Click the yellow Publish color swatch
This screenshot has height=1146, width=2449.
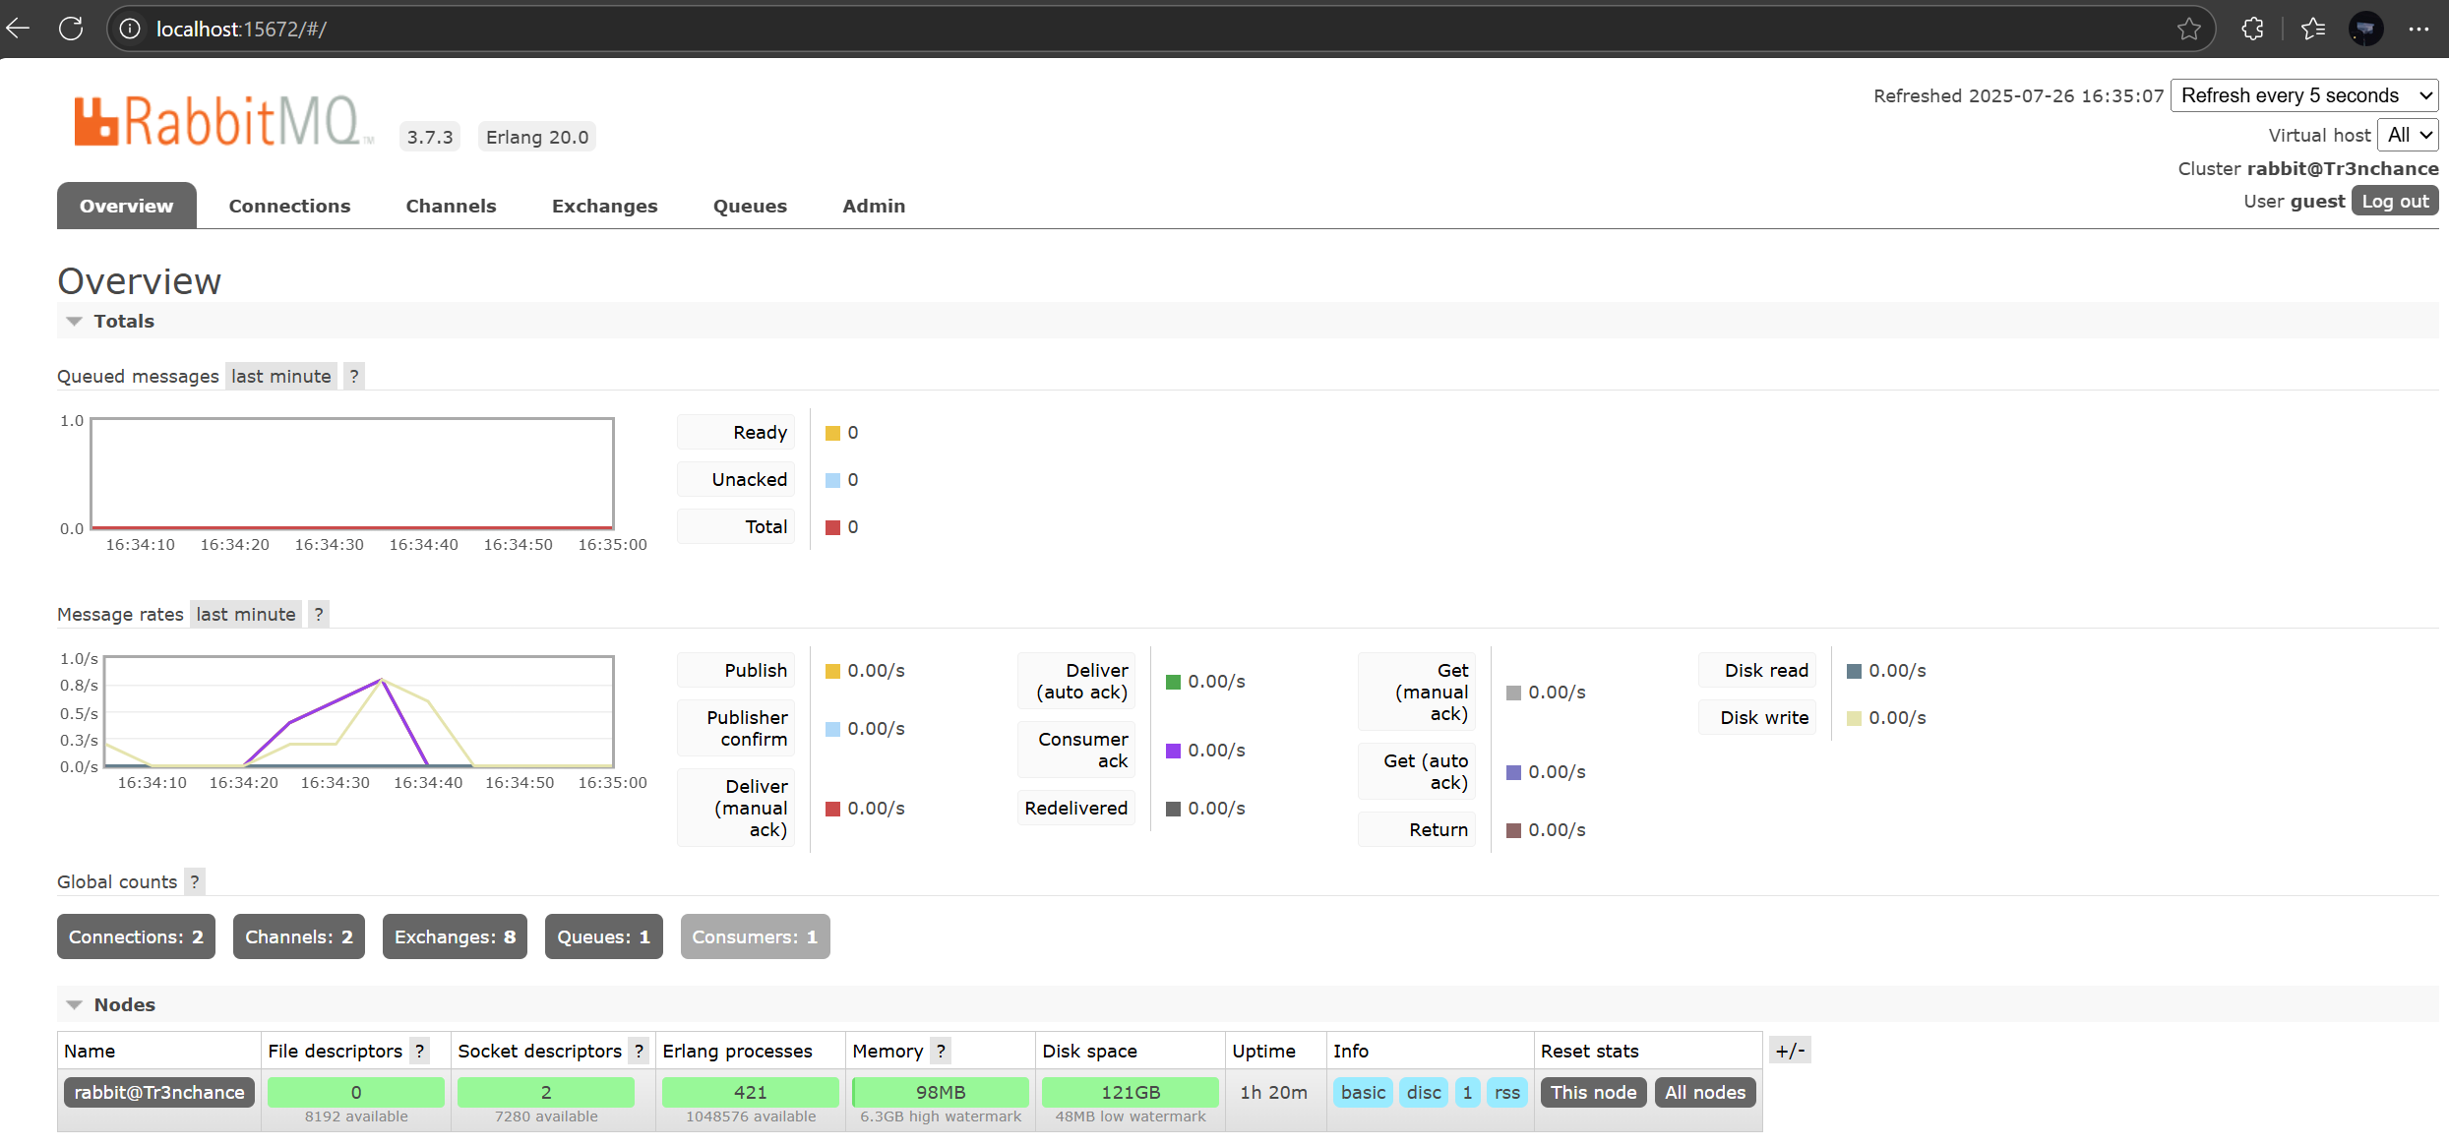pyautogui.click(x=832, y=671)
